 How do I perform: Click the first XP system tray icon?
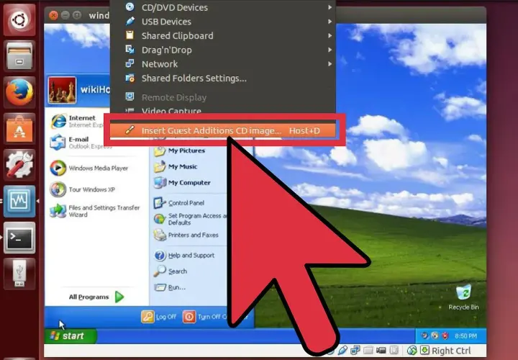[x=425, y=336]
